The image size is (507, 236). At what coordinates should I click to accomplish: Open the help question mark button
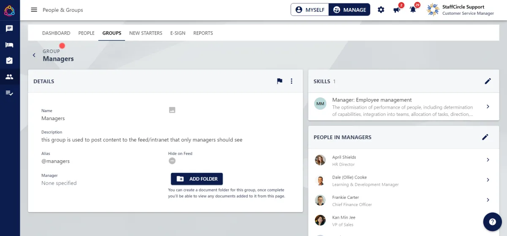492,222
